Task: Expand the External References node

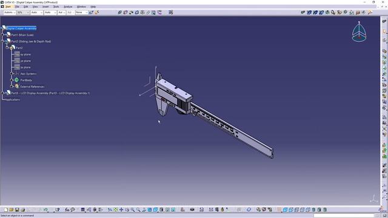Action: (12, 87)
